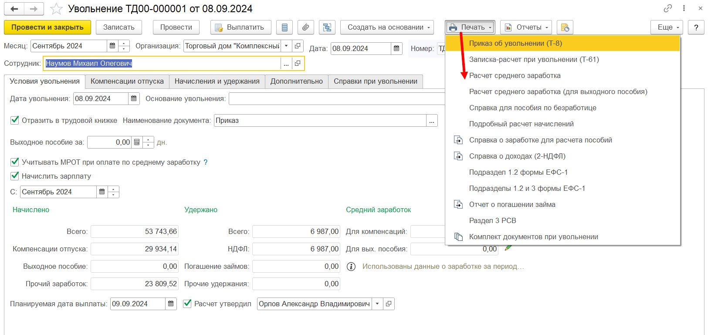Open calendar picker for dismissal date
Screen dimensions: 711x335
134,99
